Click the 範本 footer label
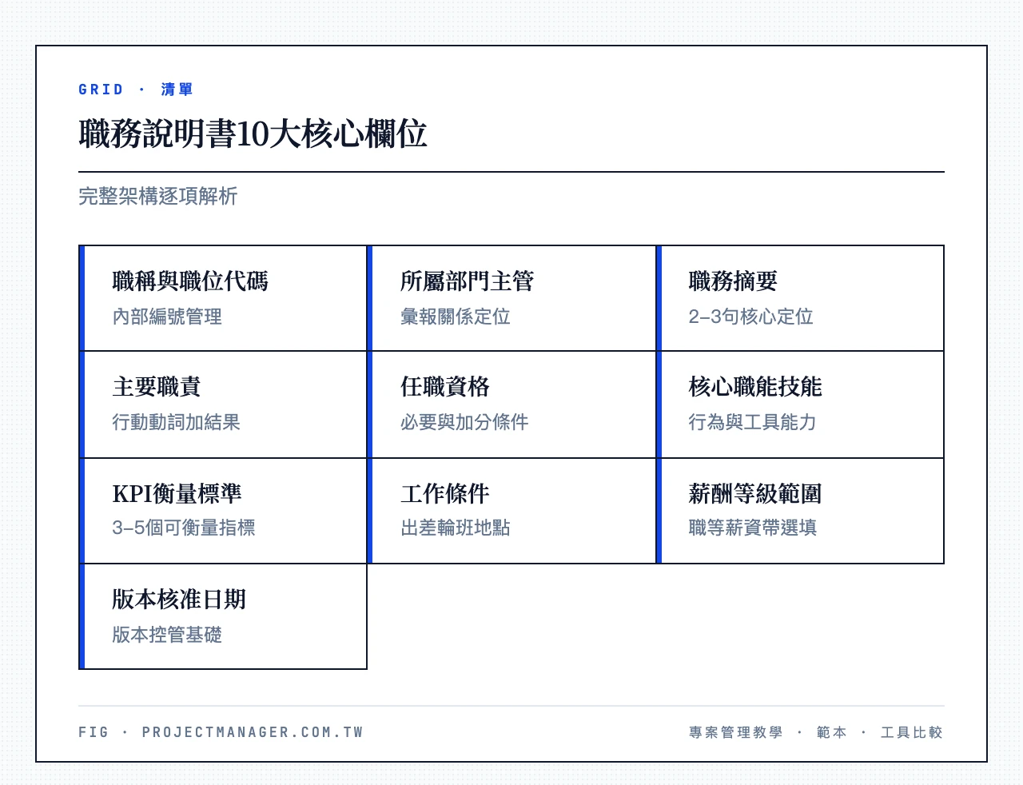The image size is (1023, 785). point(832,732)
